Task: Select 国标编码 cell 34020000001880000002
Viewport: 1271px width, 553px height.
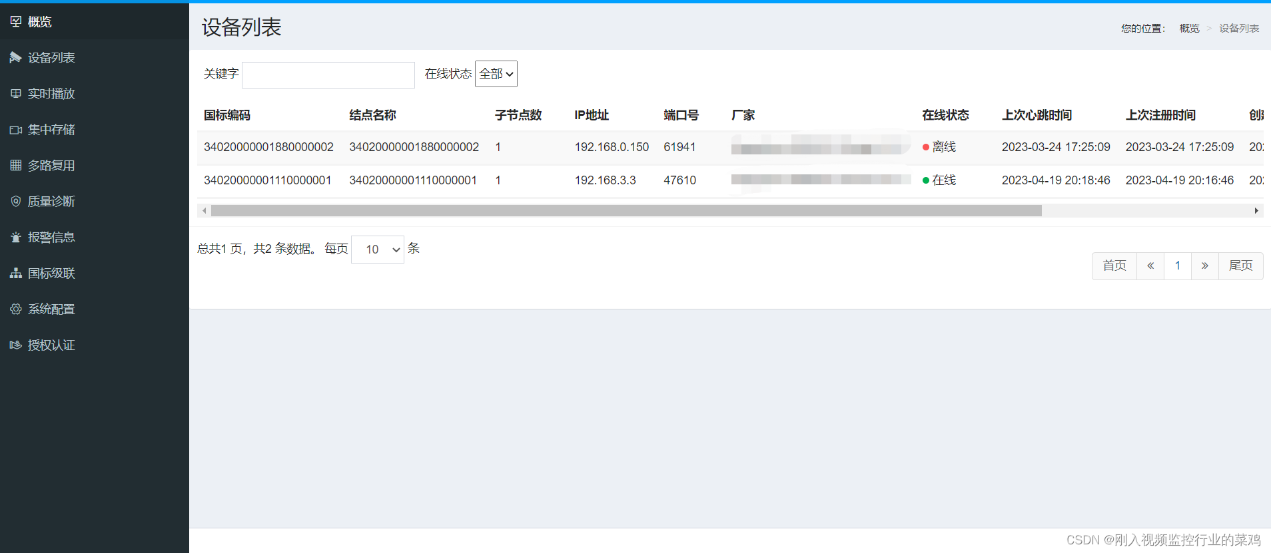Action: tap(268, 147)
